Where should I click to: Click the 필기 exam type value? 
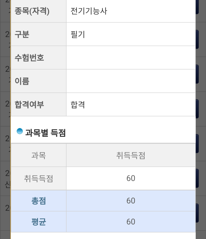click(x=78, y=35)
